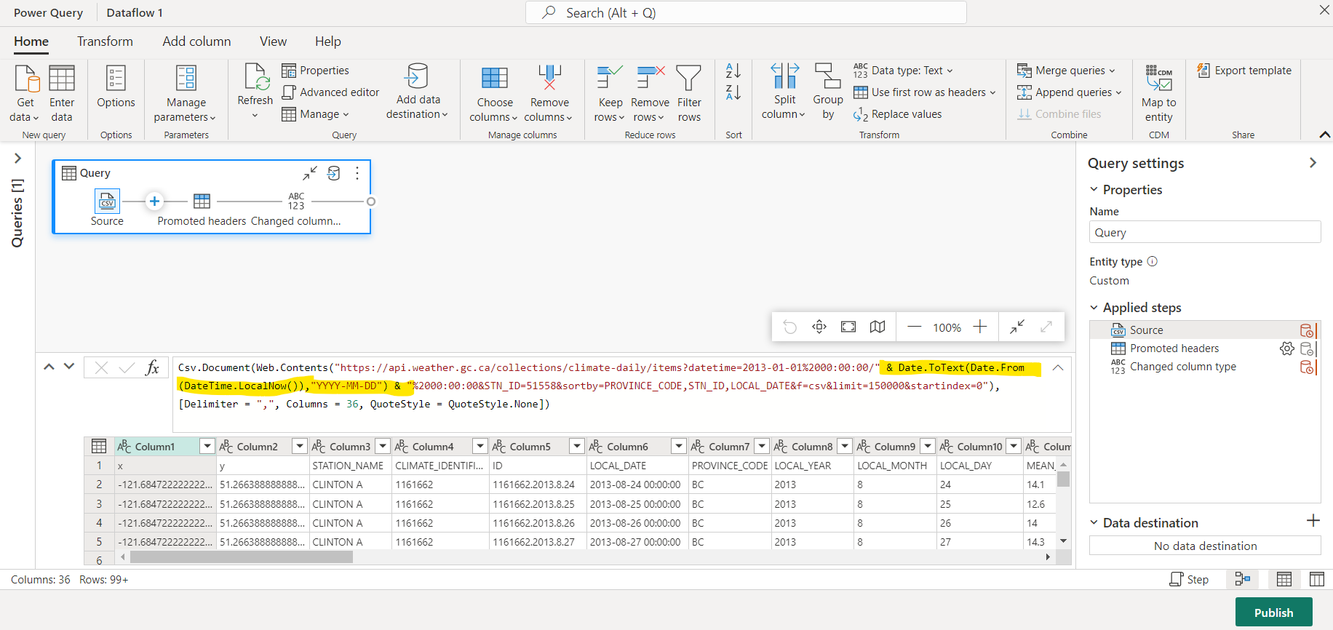This screenshot has width=1333, height=630.
Task: Toggle the Step script view in status bar
Action: coord(1189,579)
